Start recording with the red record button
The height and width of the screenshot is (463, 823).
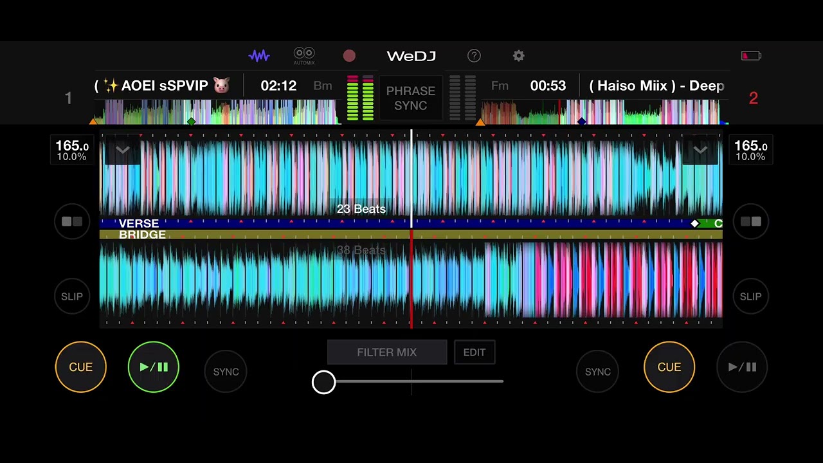[x=349, y=56]
